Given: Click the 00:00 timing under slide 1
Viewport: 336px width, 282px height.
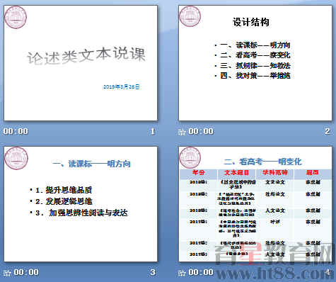Looking at the screenshot, I should 16,131.
